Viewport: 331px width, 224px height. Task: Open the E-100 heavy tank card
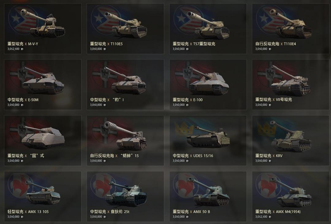click(208, 85)
